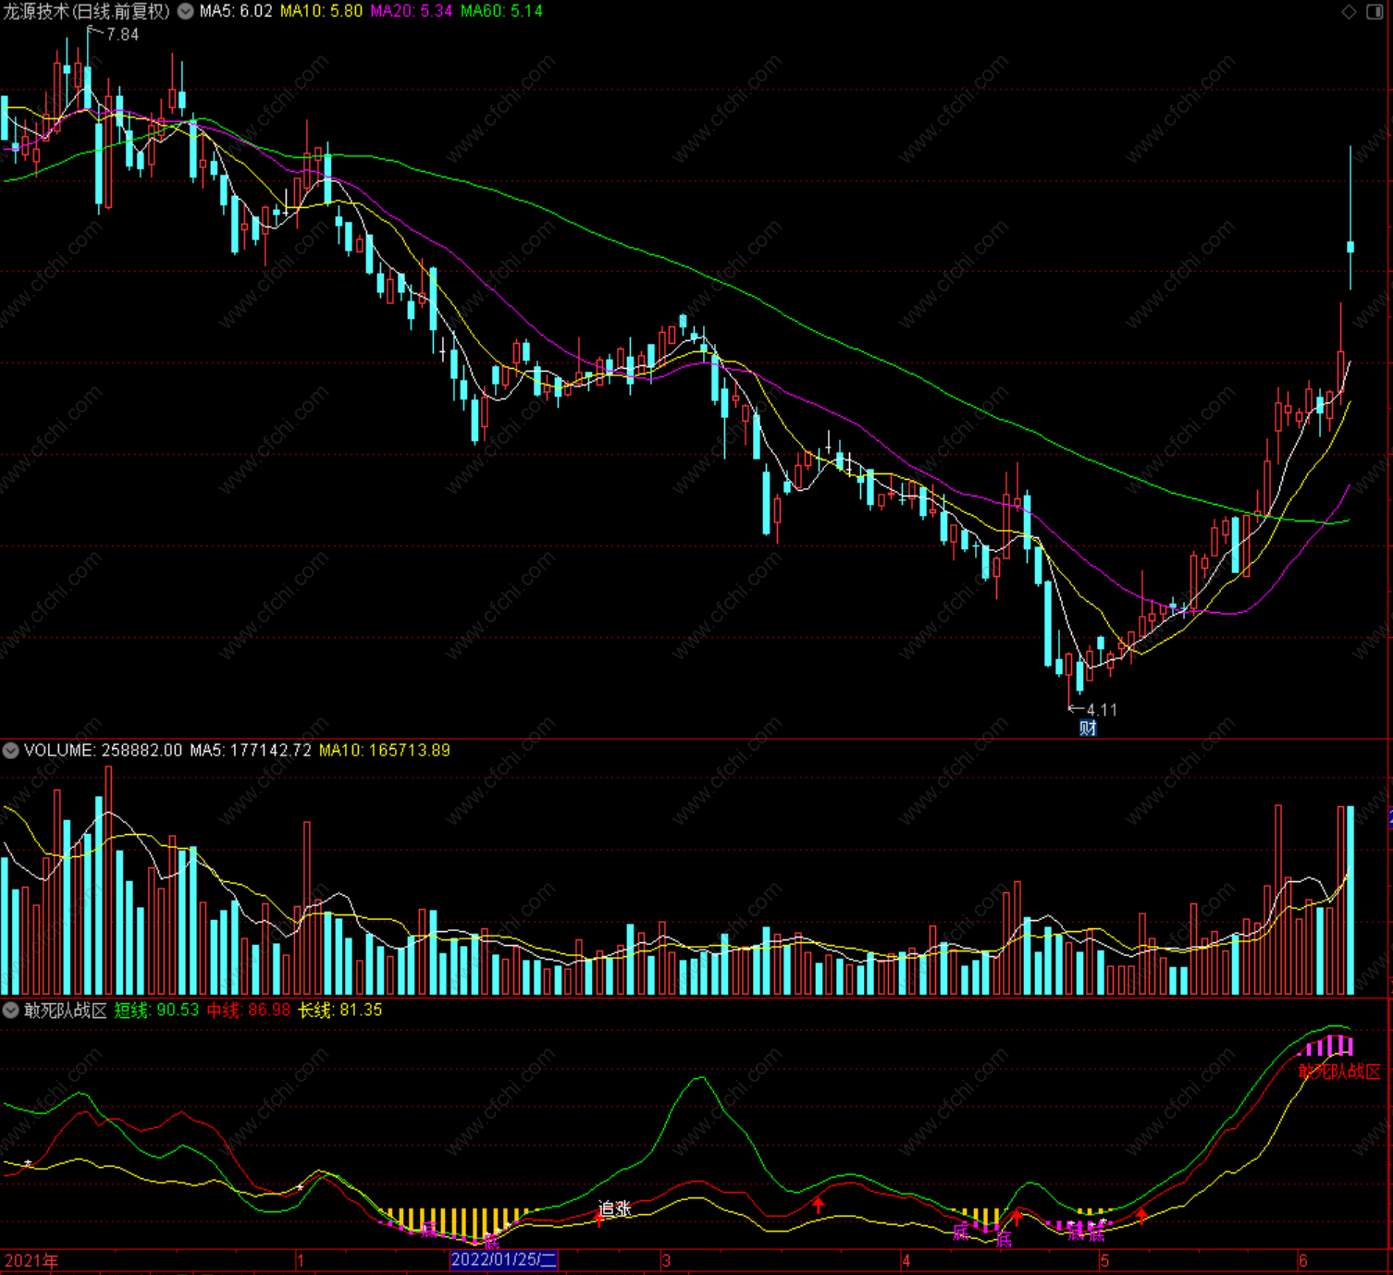Click the 财 financial marker icon

tap(1088, 728)
